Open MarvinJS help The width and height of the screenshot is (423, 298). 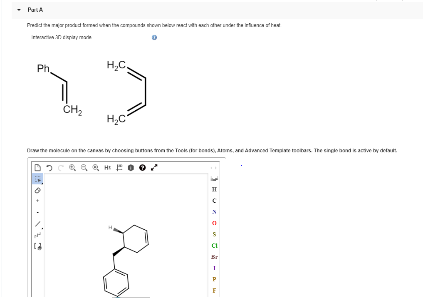143,167
